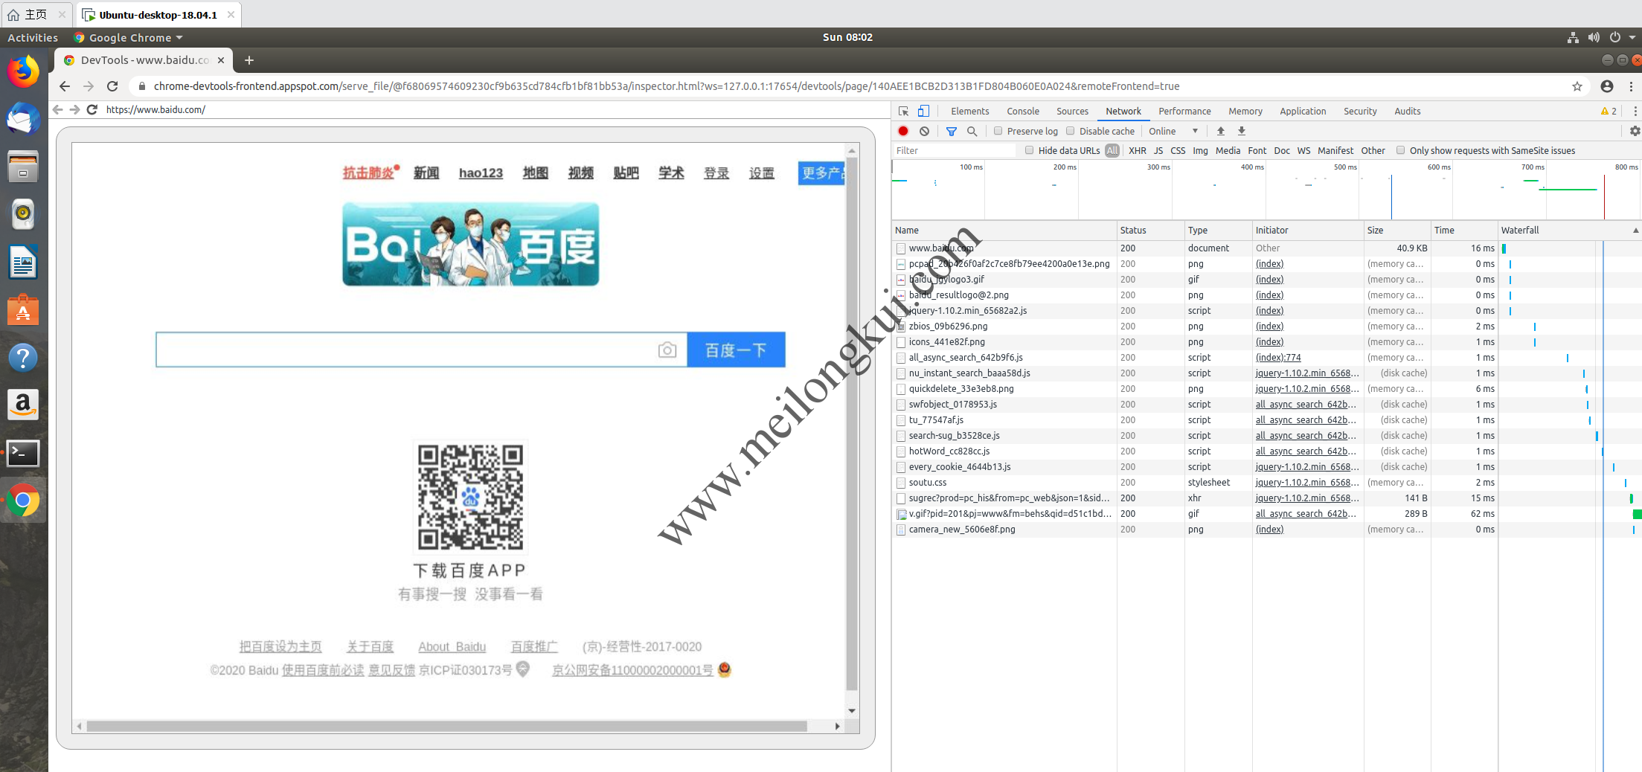Switch to the Sources tab

point(1072,111)
